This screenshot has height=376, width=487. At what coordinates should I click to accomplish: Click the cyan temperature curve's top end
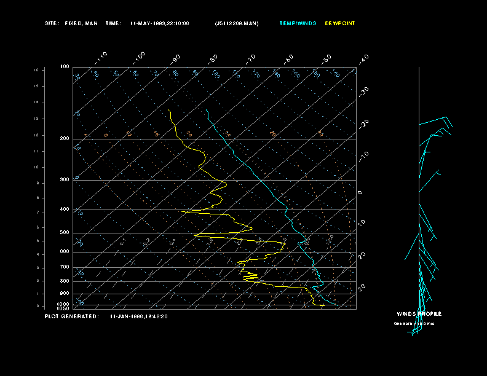coord(206,110)
